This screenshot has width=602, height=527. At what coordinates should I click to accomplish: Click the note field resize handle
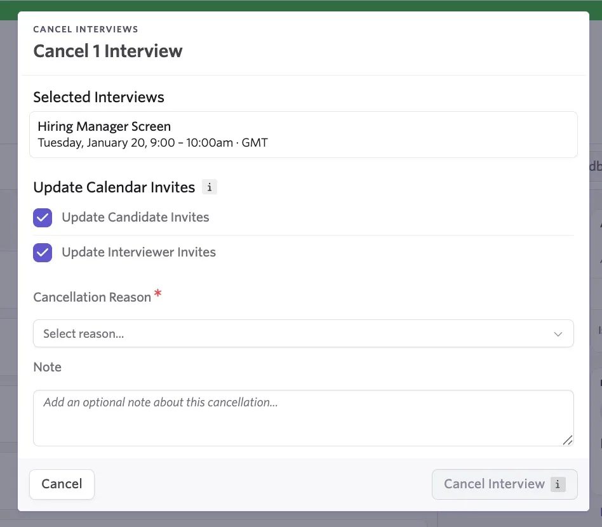tap(568, 440)
